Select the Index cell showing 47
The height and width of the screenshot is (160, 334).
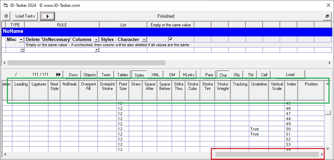coord(291,114)
